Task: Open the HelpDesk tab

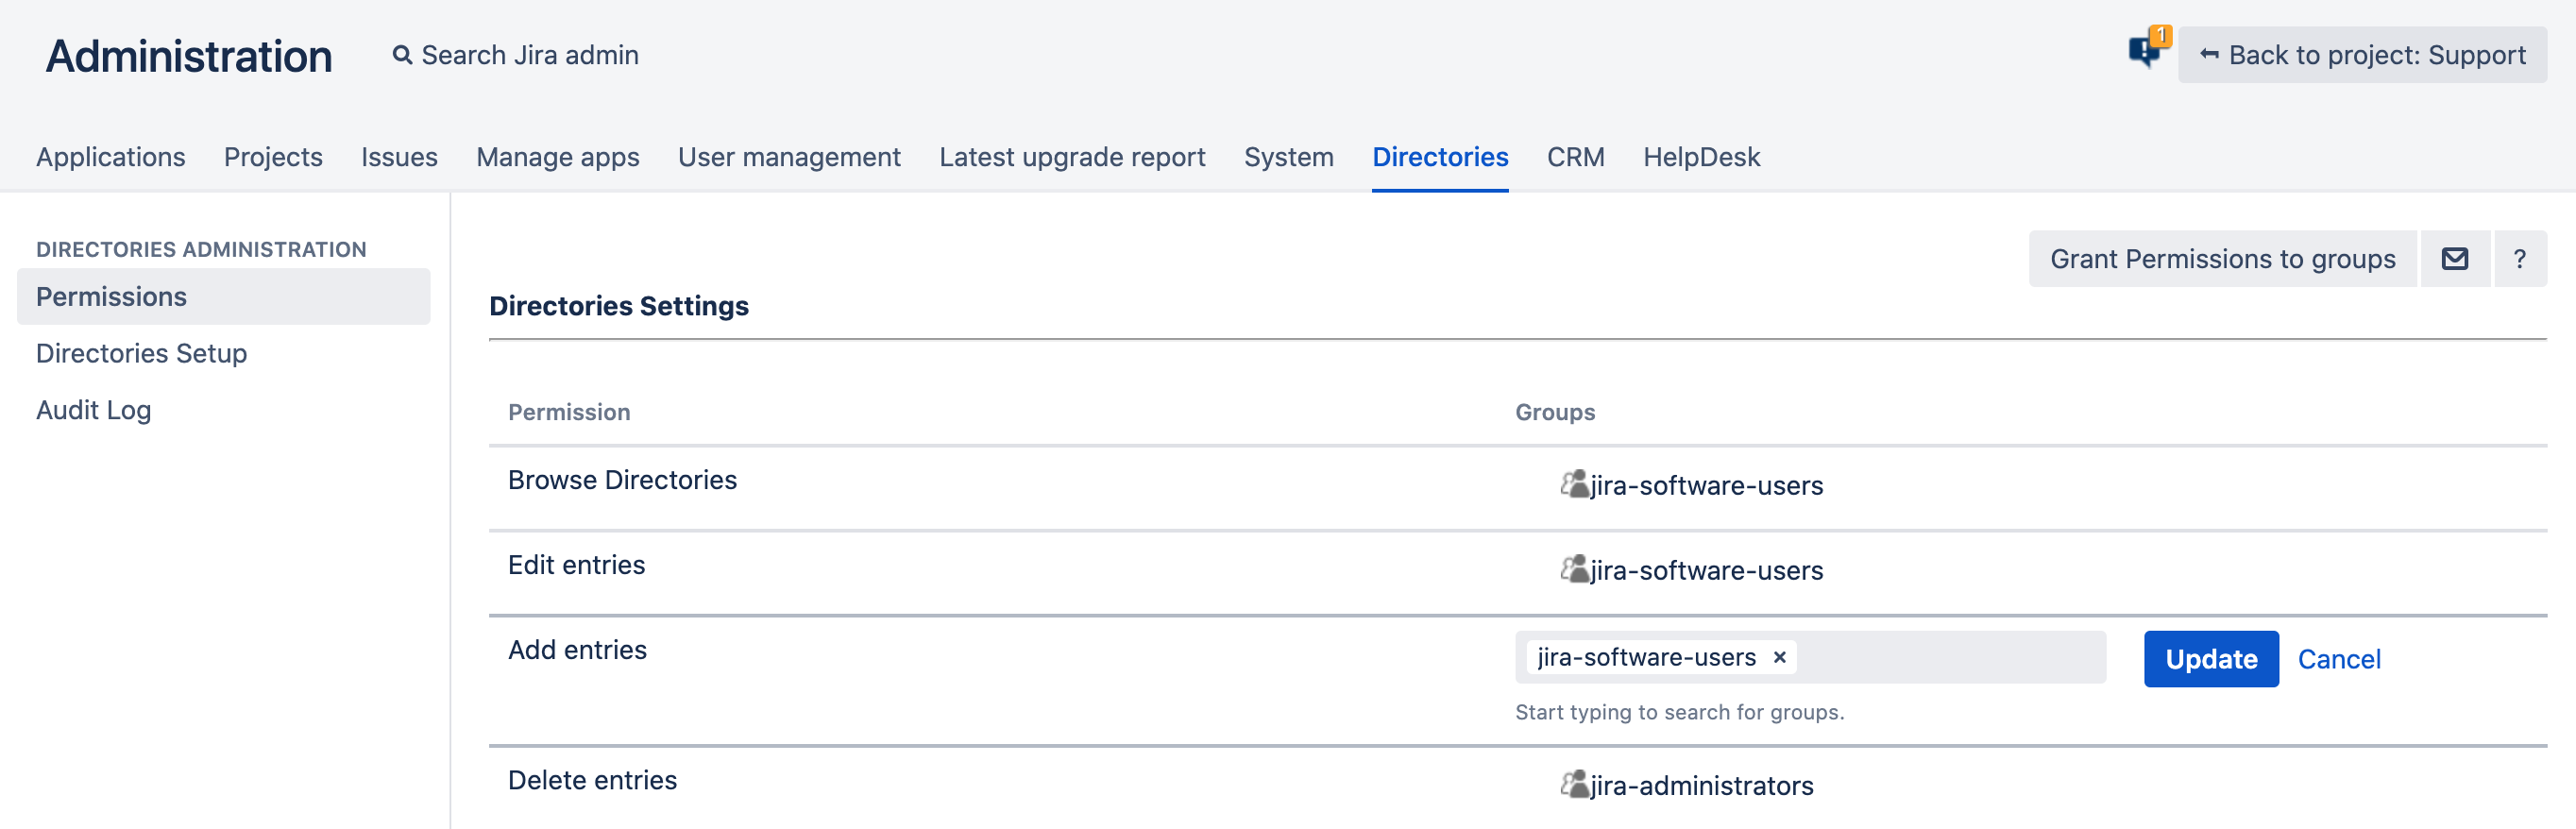Action: tap(1700, 157)
